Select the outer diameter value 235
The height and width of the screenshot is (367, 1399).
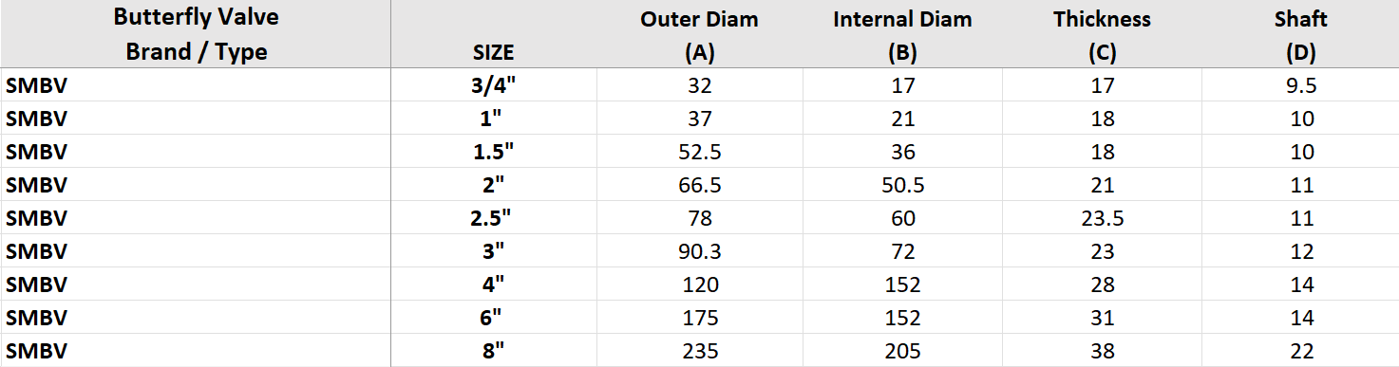coord(700,351)
